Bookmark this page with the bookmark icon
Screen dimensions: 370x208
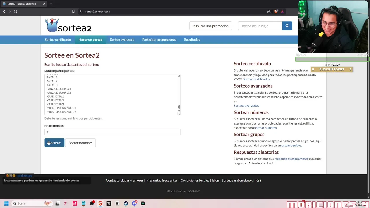pyautogui.click(x=73, y=12)
